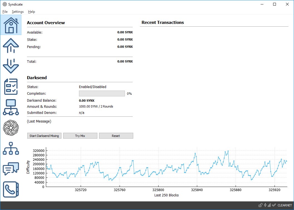
Task: Click the Darksend Reset button
Action: click(116, 136)
